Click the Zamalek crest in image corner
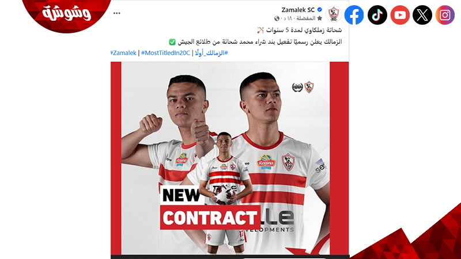461x259 pixels. click(x=309, y=87)
